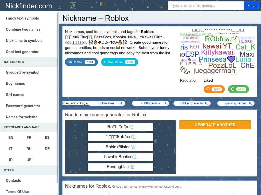Copy the Renoughtse nickname

click(x=132, y=167)
